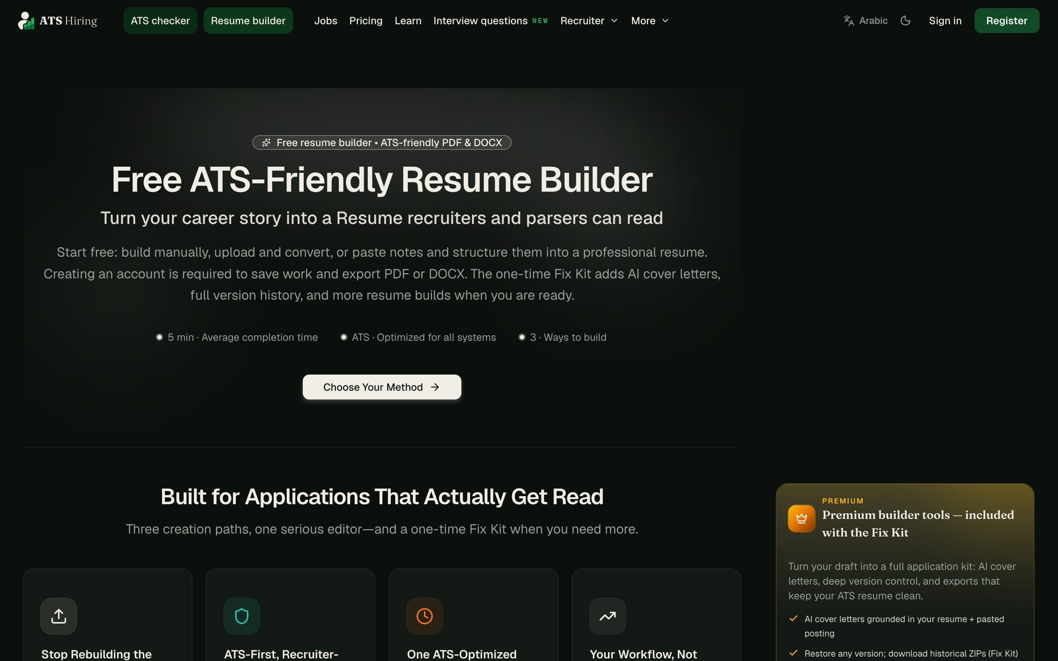1058x661 pixels.
Task: Click the Free resume builder ATS-friendly badge
Action: pos(382,142)
